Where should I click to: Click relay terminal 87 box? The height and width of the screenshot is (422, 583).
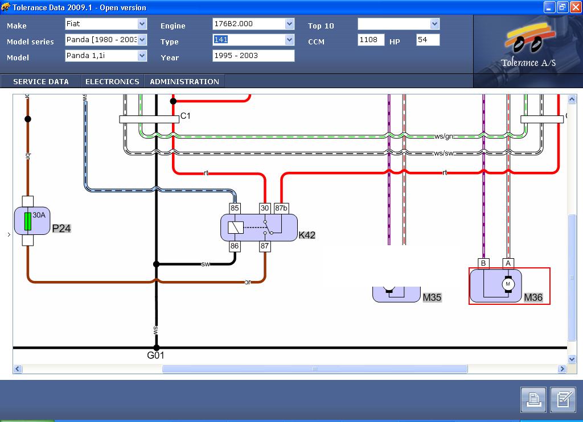(x=265, y=246)
